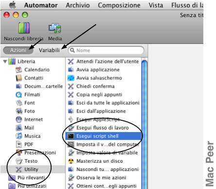The width and height of the screenshot is (216, 189).
Task: Click the PDF document icon
Action: (x=18, y=144)
